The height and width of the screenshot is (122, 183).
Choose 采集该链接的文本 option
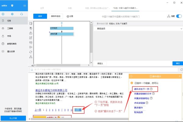143,94
